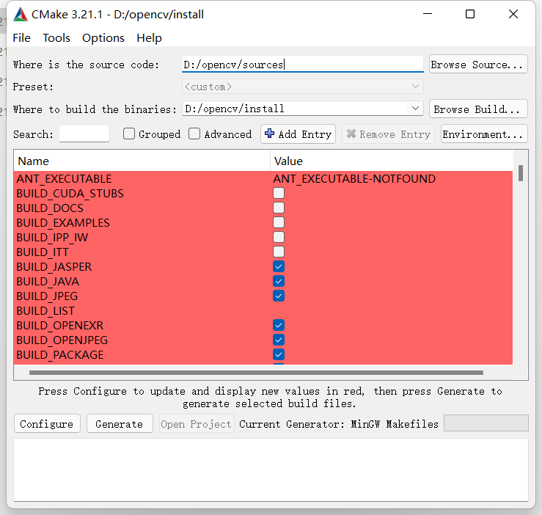Click Browse Source button
542x515 pixels.
coord(478,65)
